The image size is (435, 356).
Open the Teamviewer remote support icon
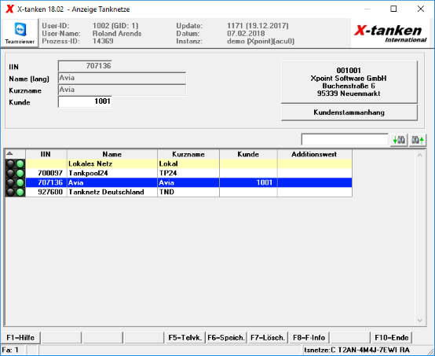click(20, 33)
